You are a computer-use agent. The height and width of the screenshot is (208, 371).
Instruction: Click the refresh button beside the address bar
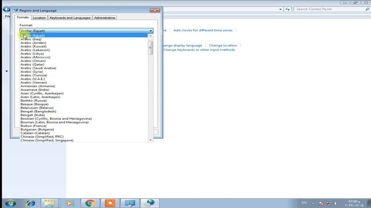point(288,9)
